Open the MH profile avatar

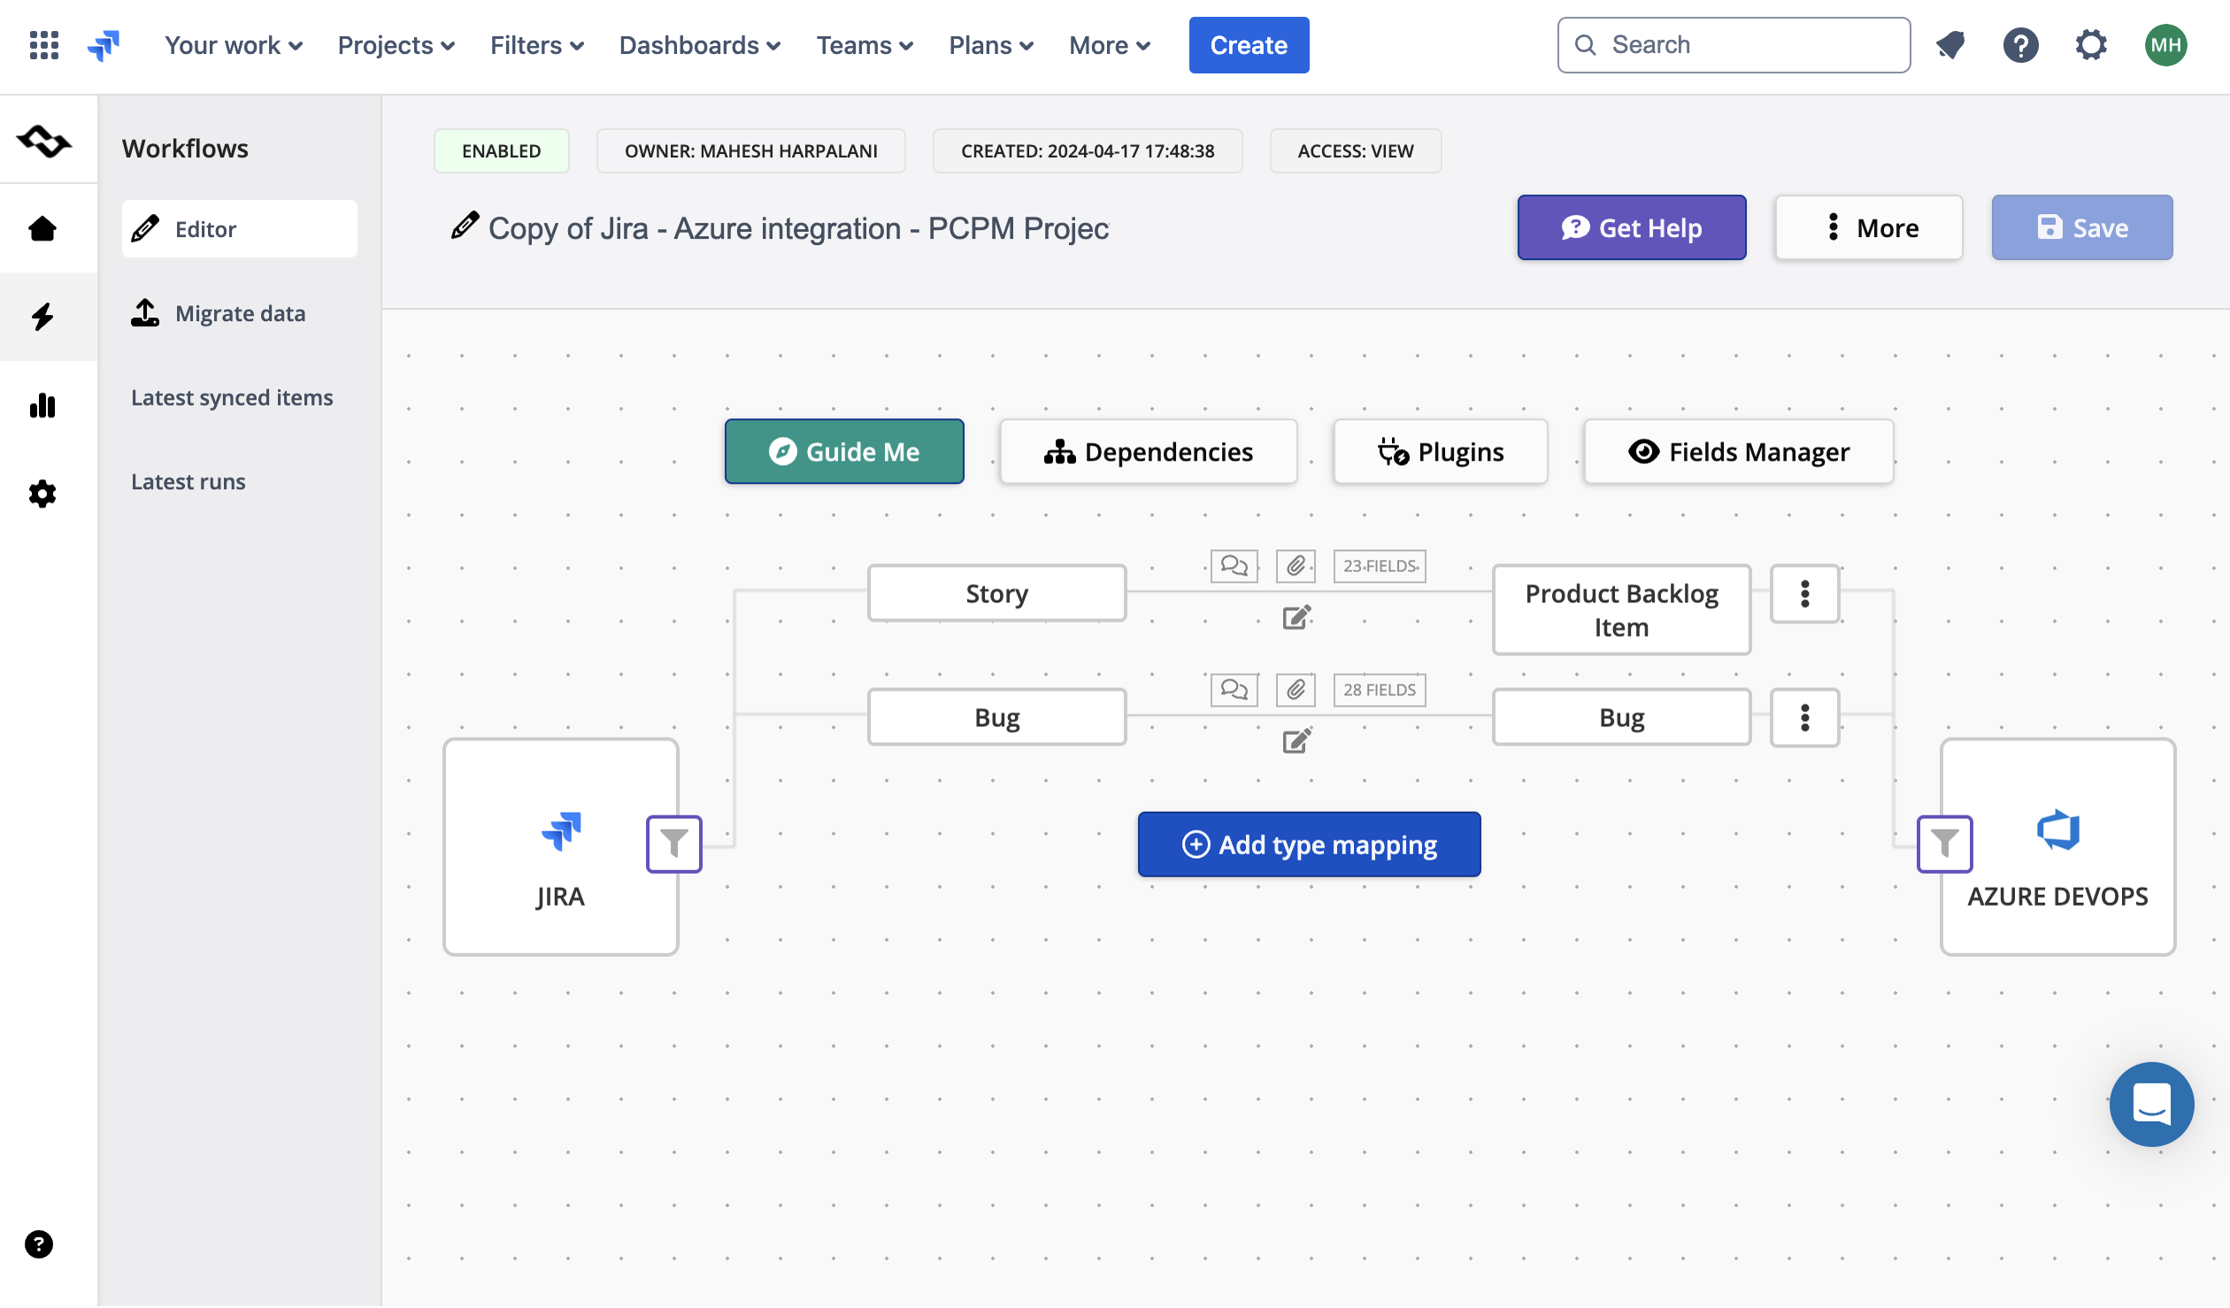2165,45
